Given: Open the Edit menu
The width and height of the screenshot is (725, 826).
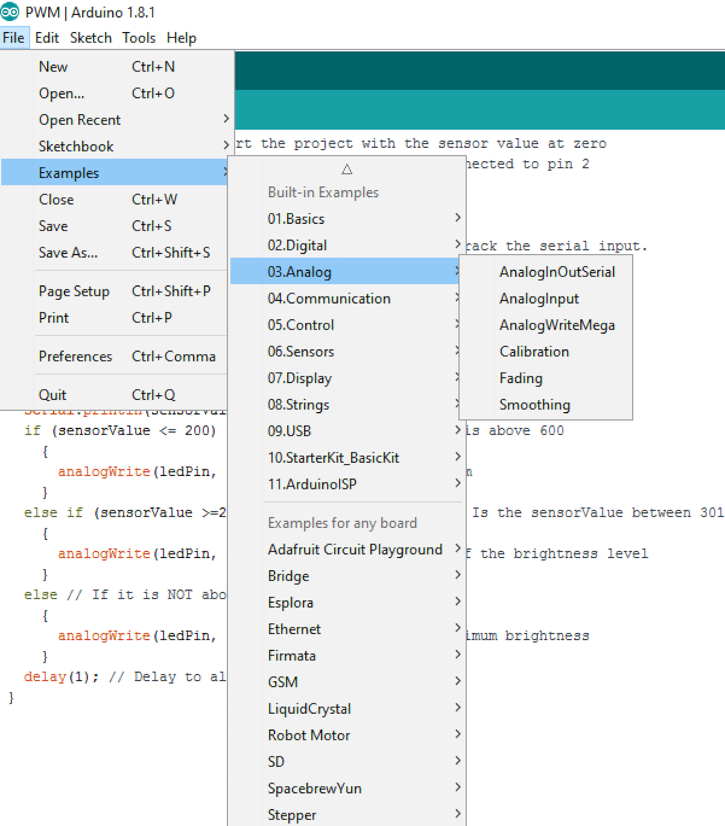Looking at the screenshot, I should coord(47,38).
